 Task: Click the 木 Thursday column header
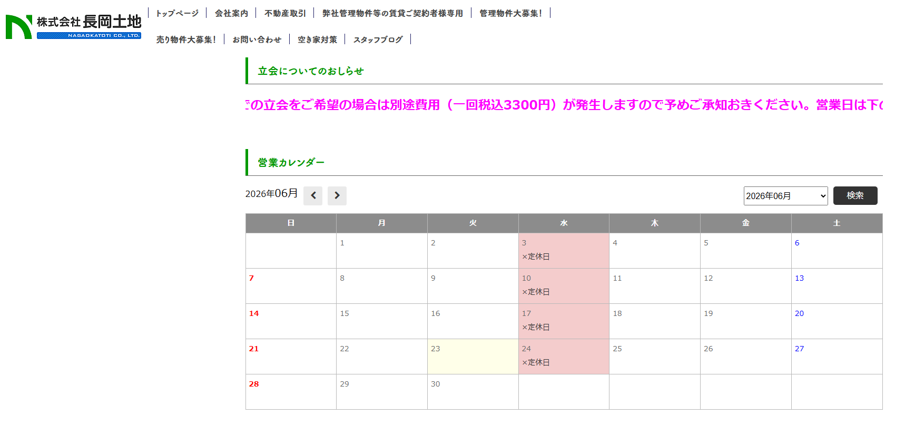[655, 223]
